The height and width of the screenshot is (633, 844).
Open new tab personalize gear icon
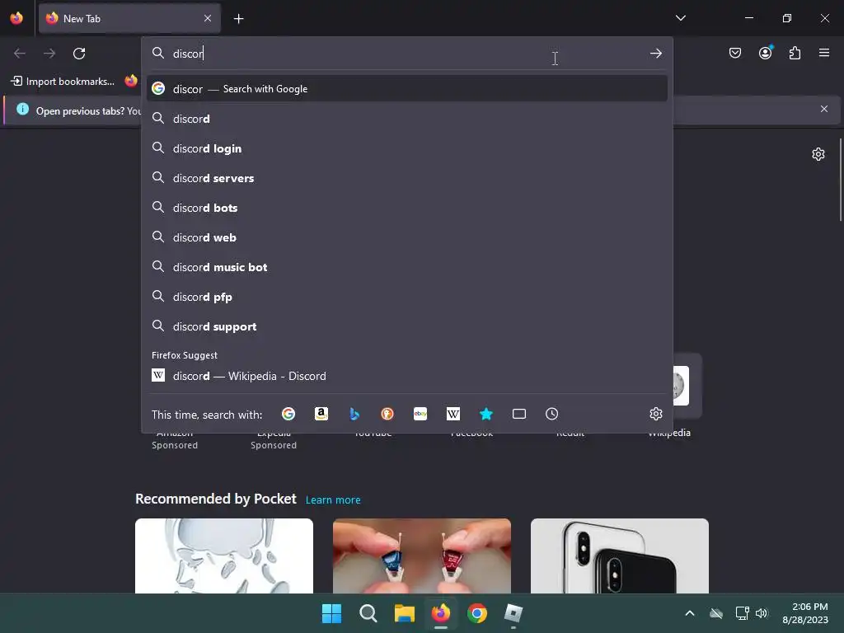(818, 154)
